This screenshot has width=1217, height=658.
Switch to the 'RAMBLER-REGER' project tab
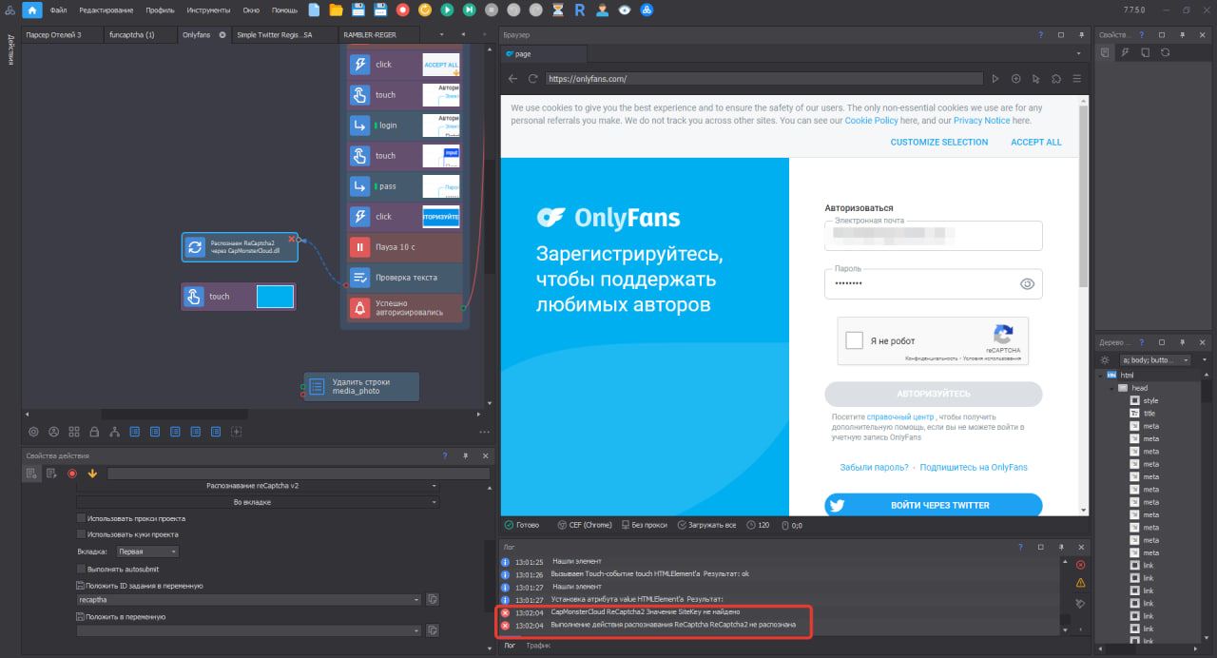370,34
